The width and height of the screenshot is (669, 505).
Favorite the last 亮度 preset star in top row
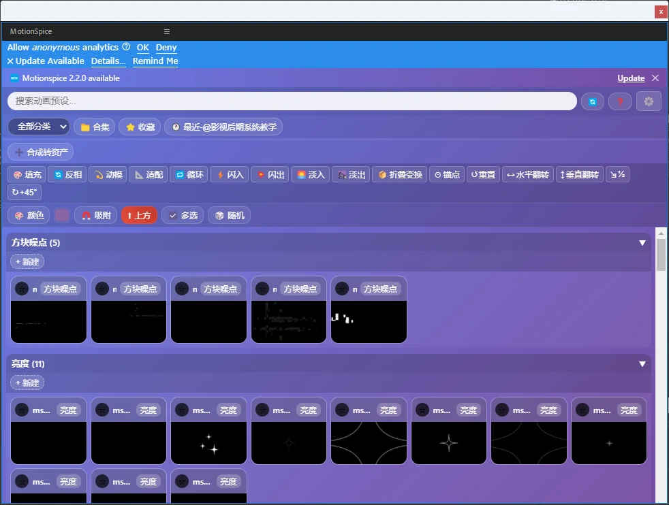582,410
